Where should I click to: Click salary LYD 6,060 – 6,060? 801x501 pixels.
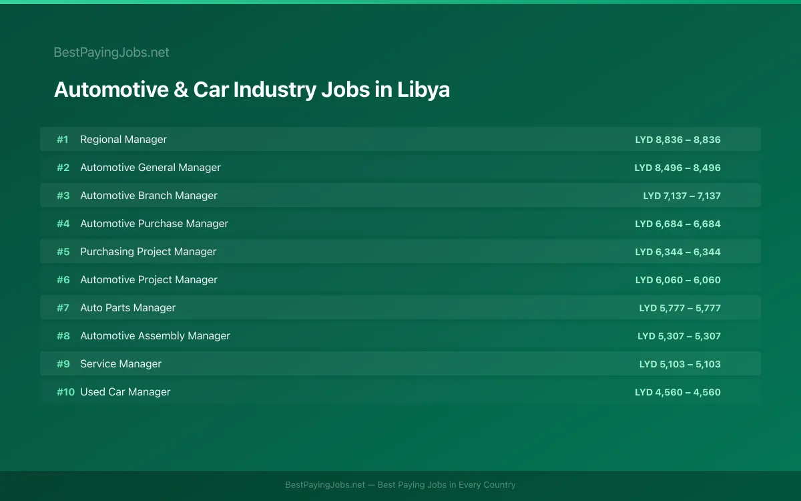click(678, 280)
